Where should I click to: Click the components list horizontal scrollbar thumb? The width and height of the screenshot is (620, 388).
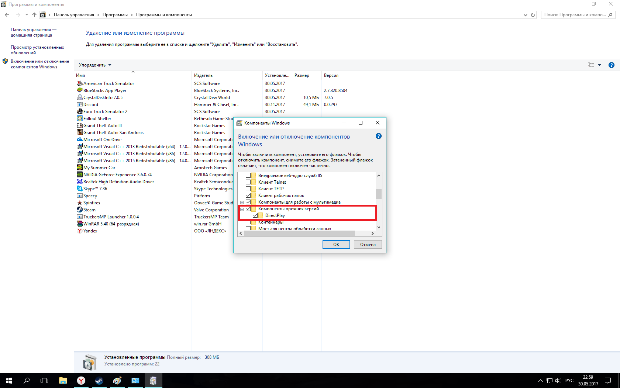pos(300,234)
